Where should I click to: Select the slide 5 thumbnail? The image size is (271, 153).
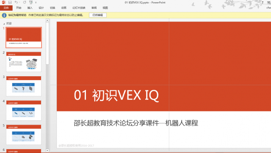(x=24, y=135)
